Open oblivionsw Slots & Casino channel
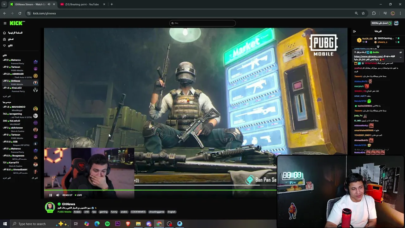Viewport: 405px width, 228px height. pos(20,129)
